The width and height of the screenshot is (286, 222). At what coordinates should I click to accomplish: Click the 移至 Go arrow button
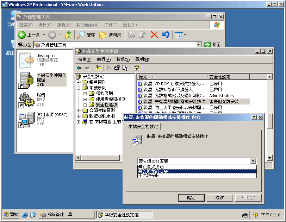[207, 44]
